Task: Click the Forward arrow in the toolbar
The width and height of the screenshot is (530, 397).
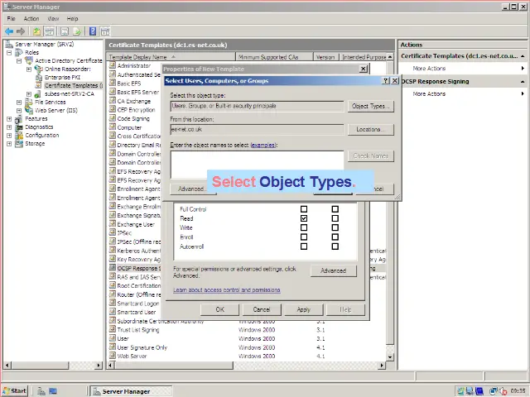Action: (x=19, y=31)
